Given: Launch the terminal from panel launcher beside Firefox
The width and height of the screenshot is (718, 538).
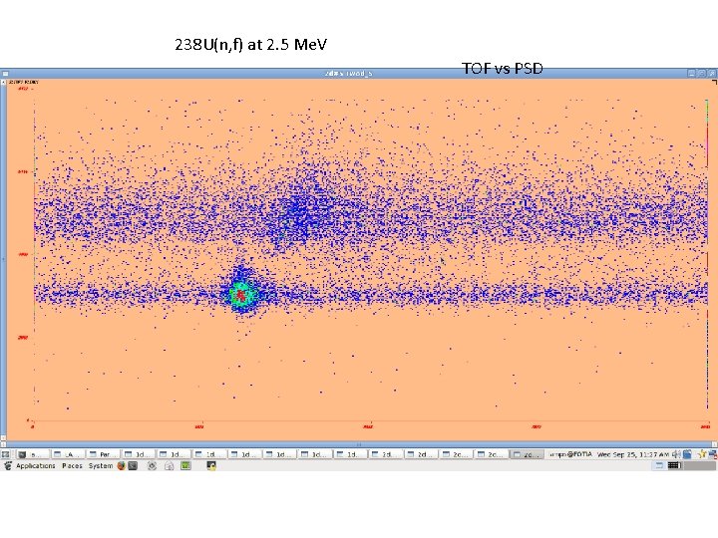Looking at the screenshot, I should (x=133, y=465).
